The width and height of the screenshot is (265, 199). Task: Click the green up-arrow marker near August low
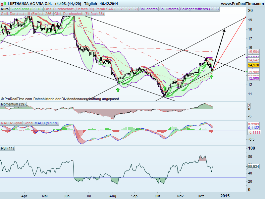click(x=118, y=90)
